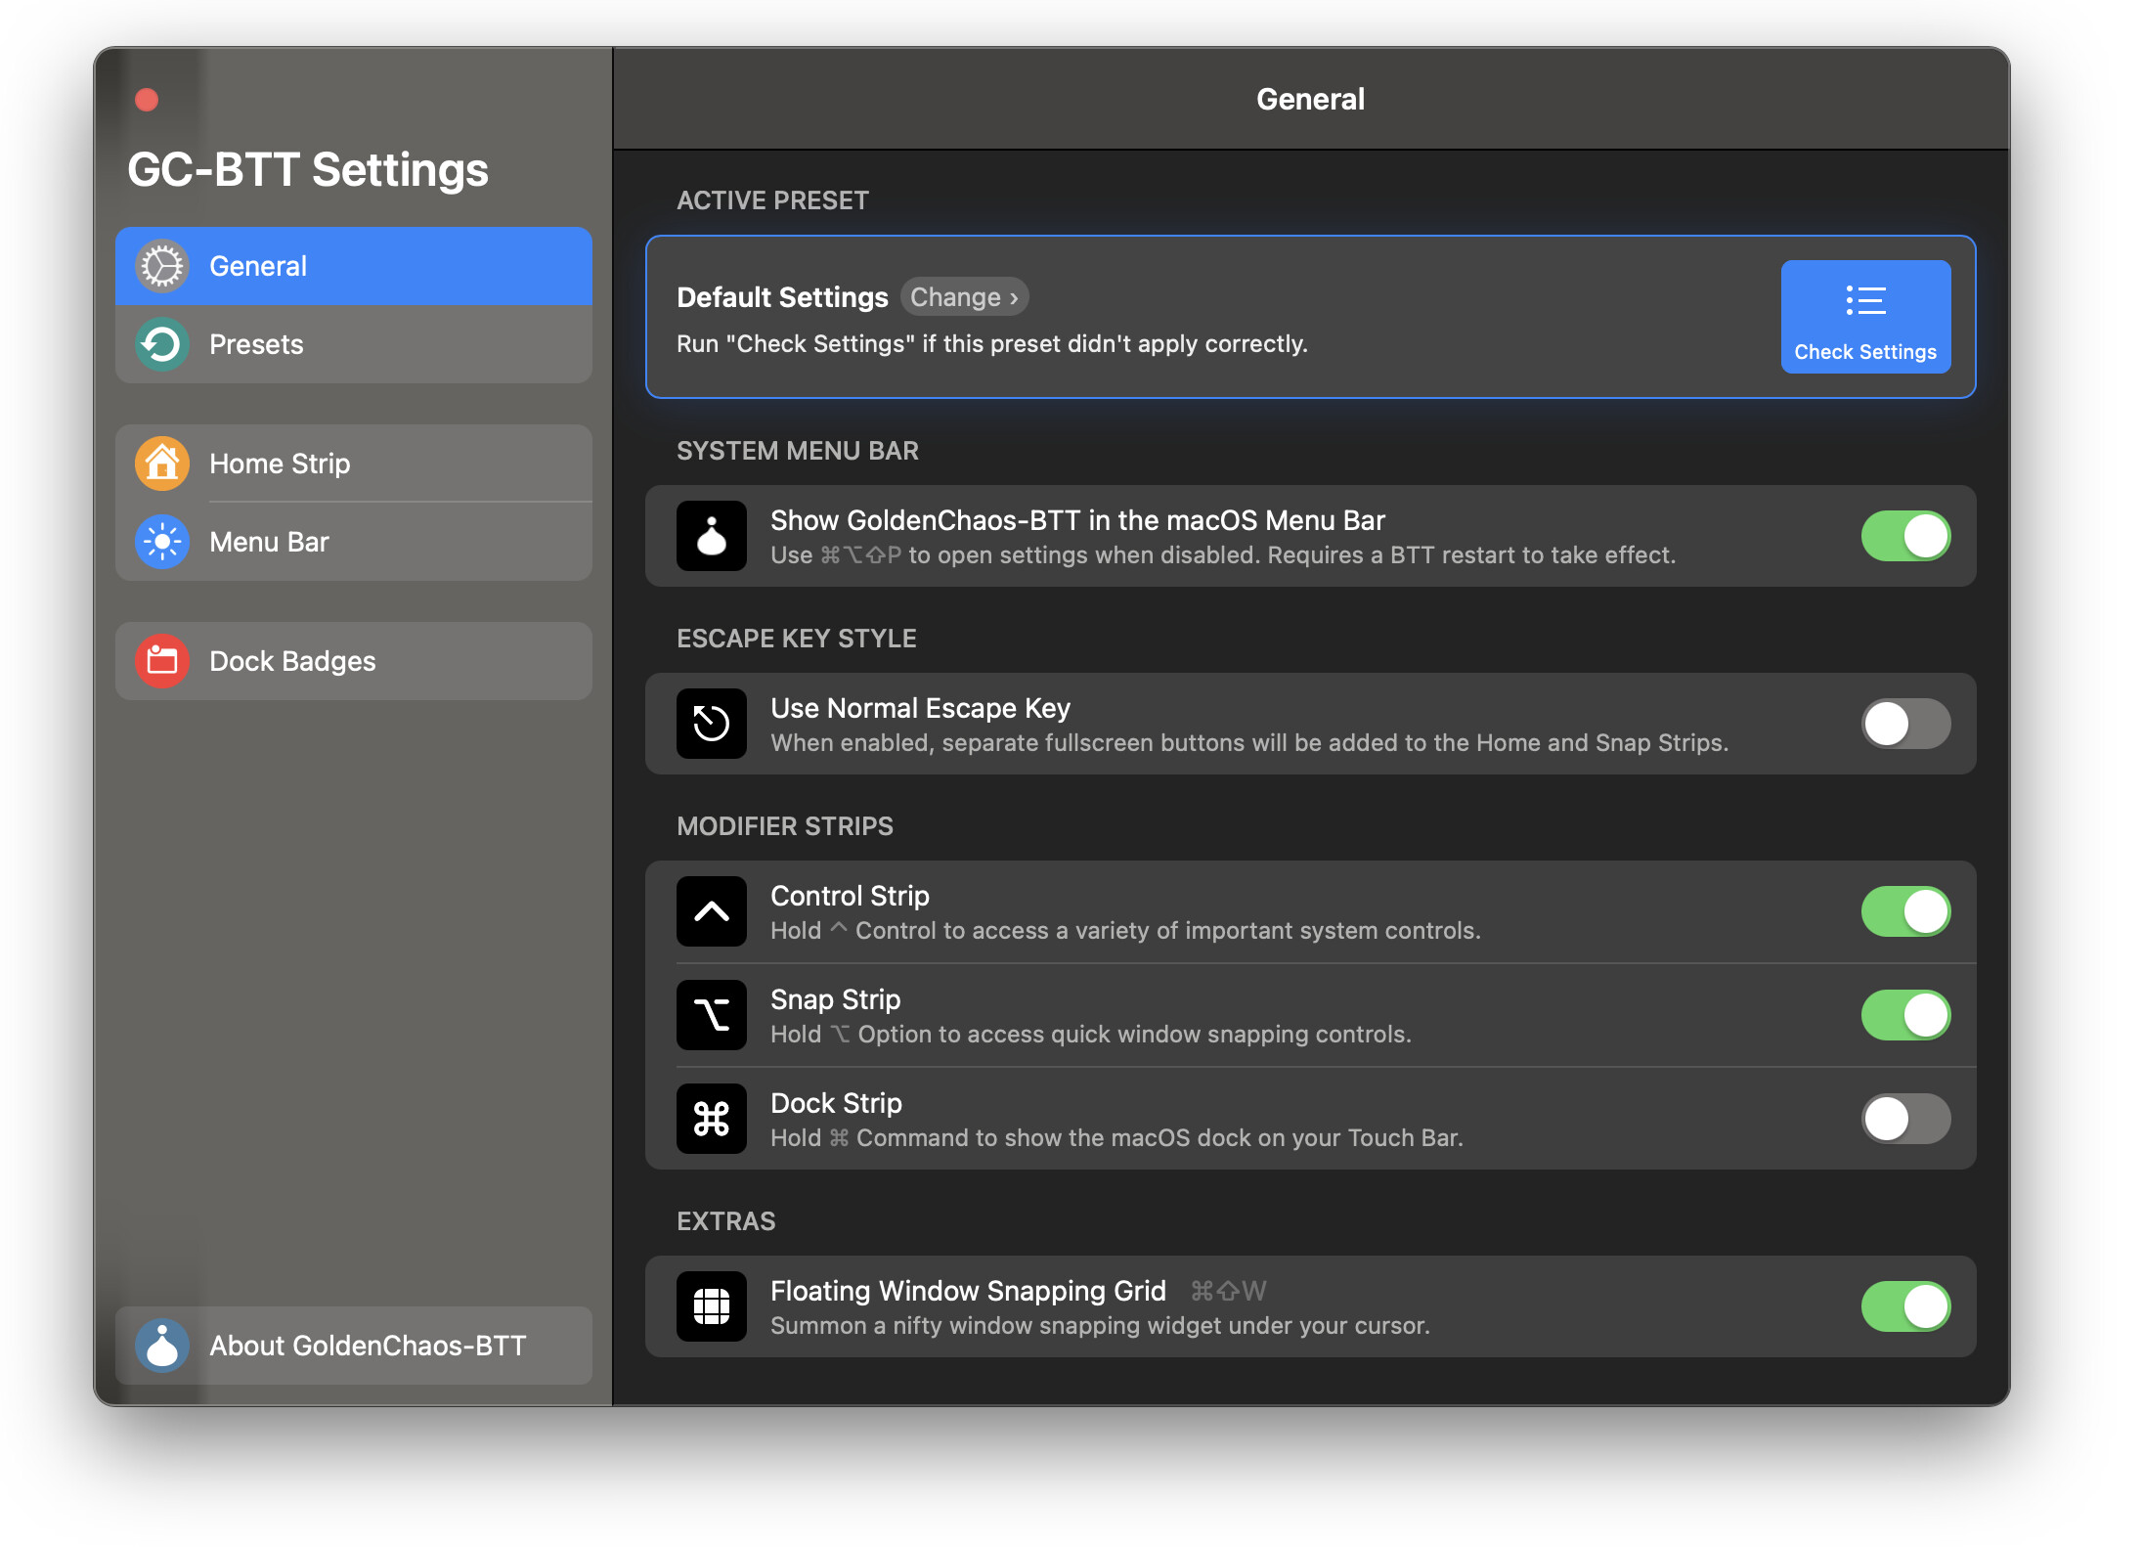This screenshot has height=1547, width=2143.
Task: Enable the Use Normal Escape Key toggle
Action: click(1905, 724)
